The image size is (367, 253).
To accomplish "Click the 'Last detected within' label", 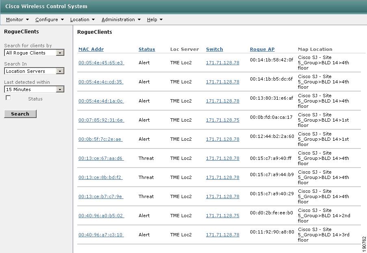I will tap(27, 82).
